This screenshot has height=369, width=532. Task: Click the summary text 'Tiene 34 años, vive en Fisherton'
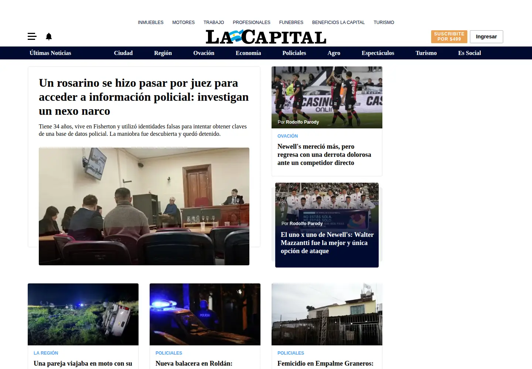143,130
